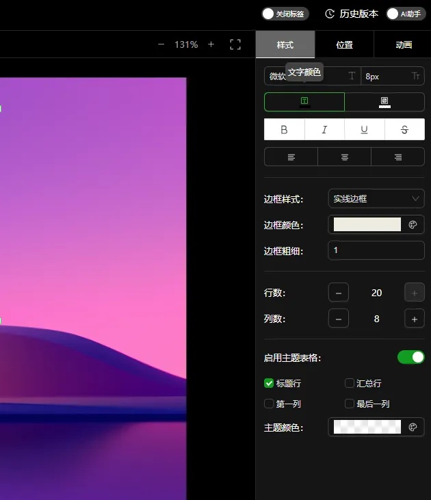Click the 列数 value 8
Screen dimensions: 431x500
pyautogui.click(x=376, y=319)
